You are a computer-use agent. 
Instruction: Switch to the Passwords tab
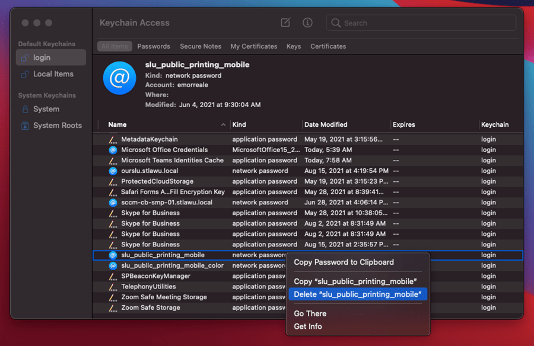[x=154, y=46]
